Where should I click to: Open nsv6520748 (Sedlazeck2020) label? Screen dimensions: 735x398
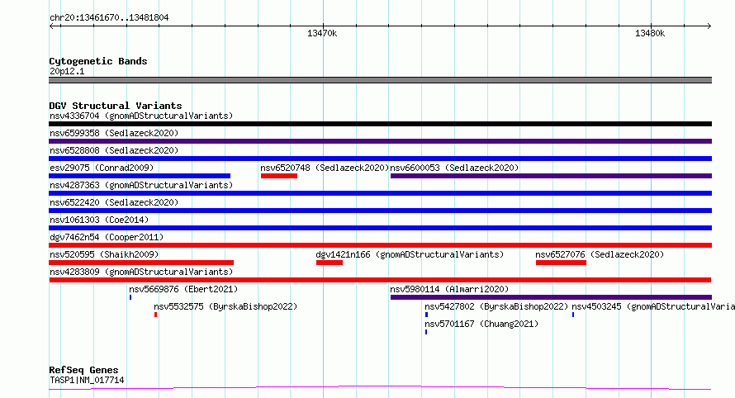[x=325, y=168]
